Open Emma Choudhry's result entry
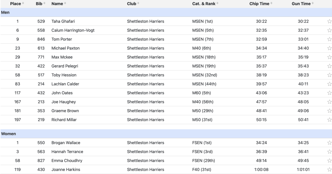The image size is (332, 174). (67, 160)
